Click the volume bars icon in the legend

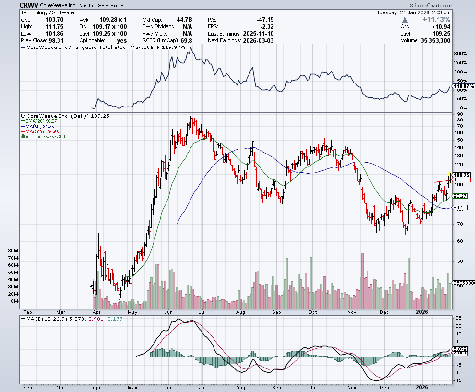[23, 137]
